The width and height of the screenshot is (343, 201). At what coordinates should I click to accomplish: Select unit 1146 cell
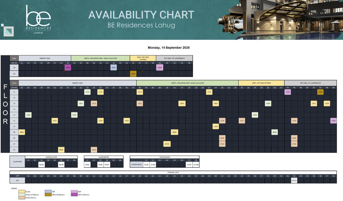pos(294,121)
